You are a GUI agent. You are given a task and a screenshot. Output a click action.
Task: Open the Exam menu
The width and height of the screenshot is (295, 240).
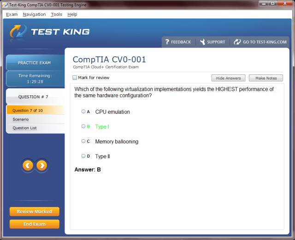12,14
